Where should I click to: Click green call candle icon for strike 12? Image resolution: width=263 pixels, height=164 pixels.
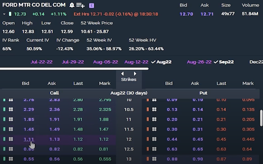pos(4,139)
